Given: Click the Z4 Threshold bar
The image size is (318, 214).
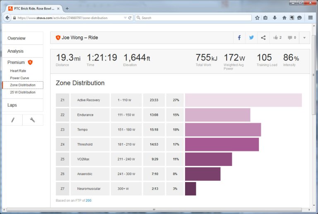Looking at the screenshot, I should click(222, 144).
